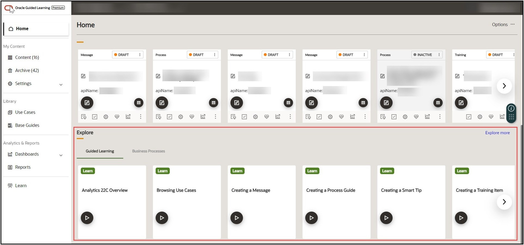Open gear settings on INACTIVE Process card
The width and height of the screenshot is (524, 245).
pyautogui.click(x=405, y=117)
